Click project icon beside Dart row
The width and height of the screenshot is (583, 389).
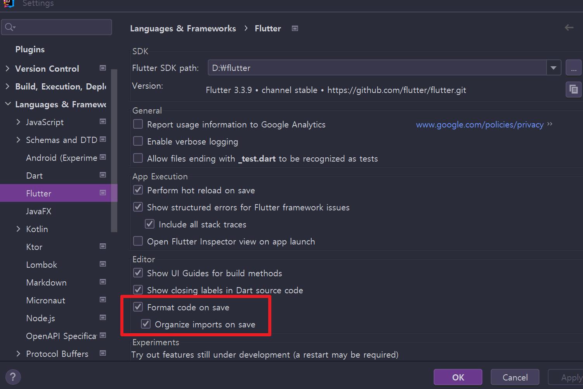coord(103,175)
